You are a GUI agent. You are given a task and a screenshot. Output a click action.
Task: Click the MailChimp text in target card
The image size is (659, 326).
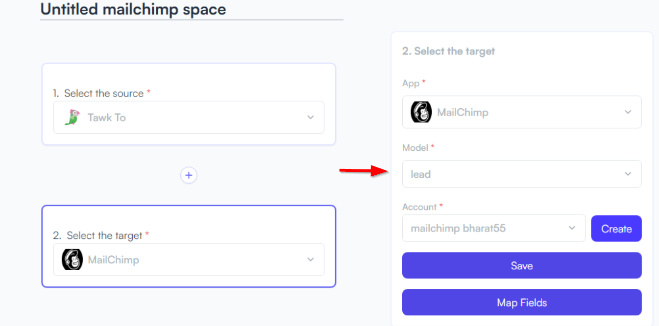coord(114,259)
